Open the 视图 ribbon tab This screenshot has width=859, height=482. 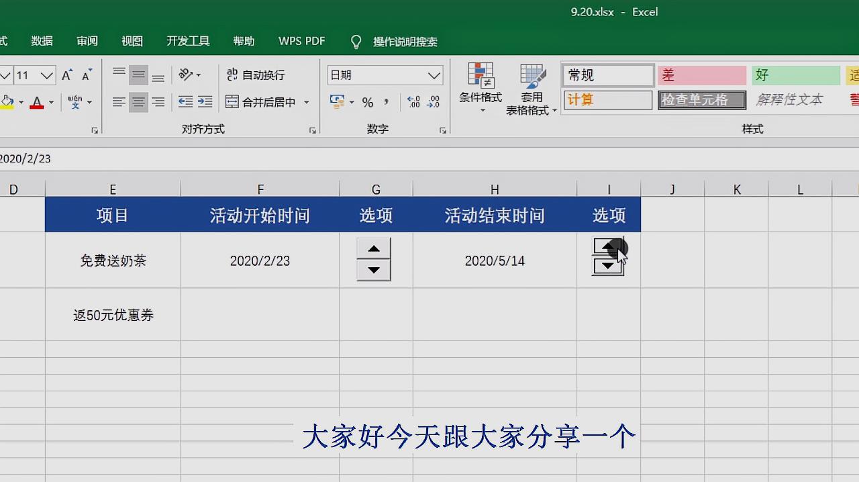[132, 41]
